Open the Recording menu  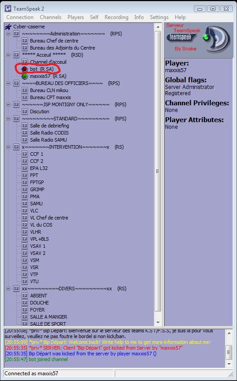pyautogui.click(x=117, y=17)
